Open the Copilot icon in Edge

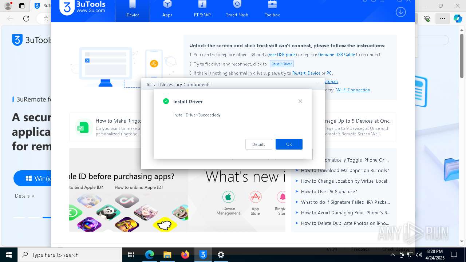point(458,19)
